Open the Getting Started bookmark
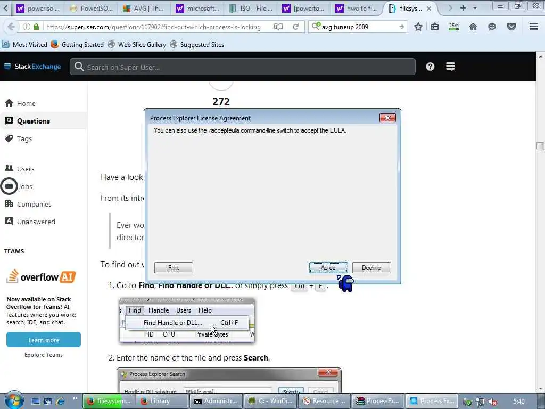Image resolution: width=545 pixels, height=409 pixels. (77, 45)
